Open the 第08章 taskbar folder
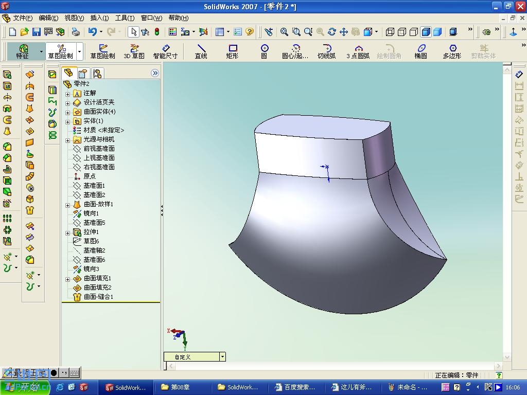The height and width of the screenshot is (395, 527). click(180, 387)
